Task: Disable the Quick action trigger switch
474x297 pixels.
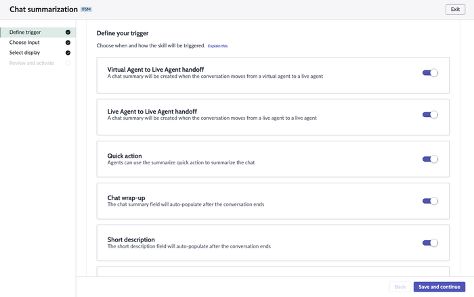Action: 430,159
